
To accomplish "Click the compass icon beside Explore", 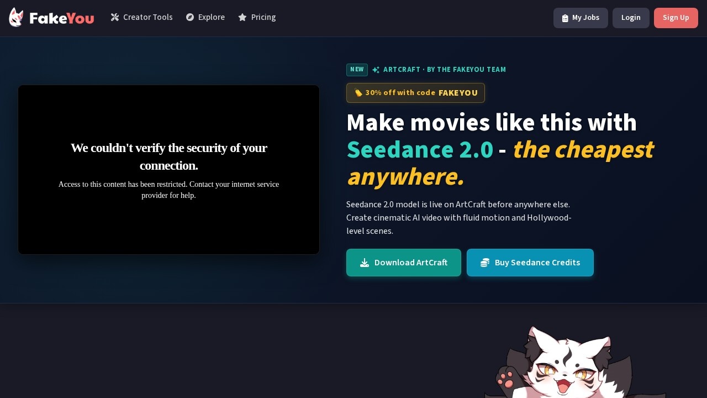I will 190,17.
